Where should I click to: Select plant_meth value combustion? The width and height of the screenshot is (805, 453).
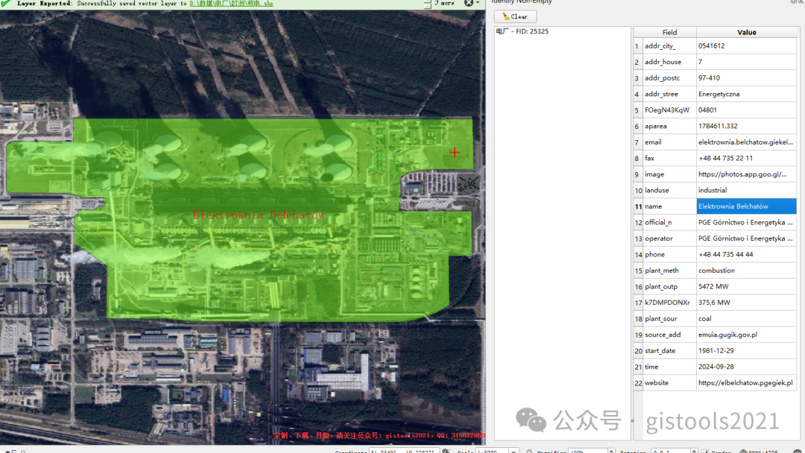tap(746, 270)
